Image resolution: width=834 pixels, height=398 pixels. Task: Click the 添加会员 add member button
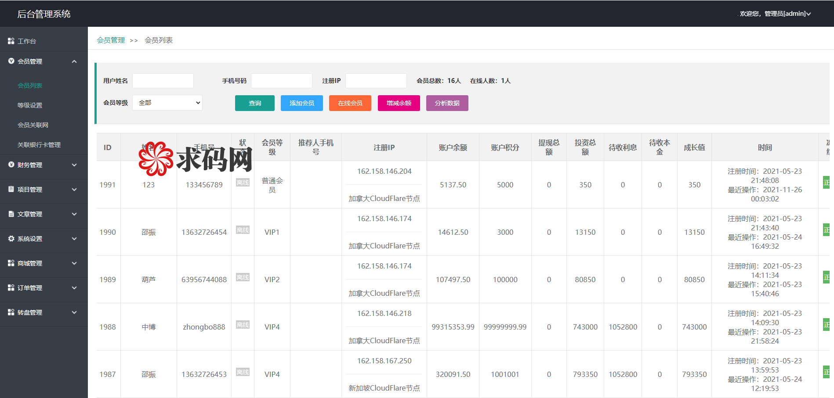pos(301,103)
